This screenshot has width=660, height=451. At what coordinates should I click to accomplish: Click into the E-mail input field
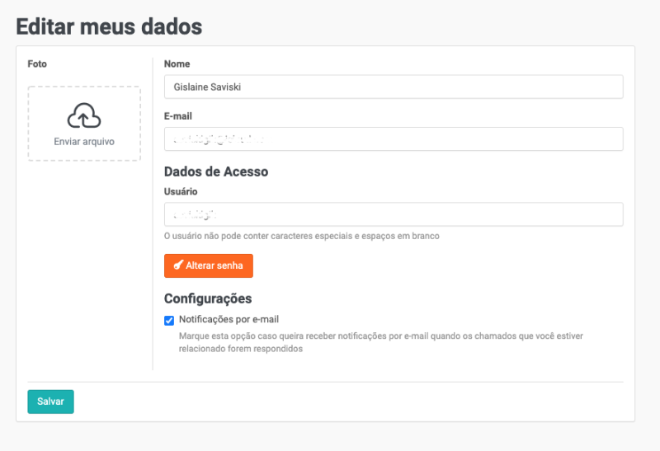click(393, 139)
